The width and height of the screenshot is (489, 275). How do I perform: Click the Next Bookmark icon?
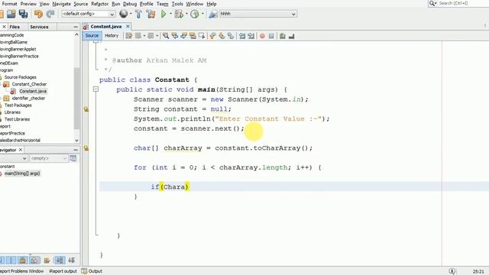click(x=222, y=36)
